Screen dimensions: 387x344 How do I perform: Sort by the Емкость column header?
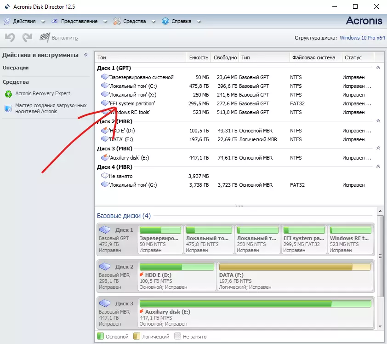(x=198, y=57)
